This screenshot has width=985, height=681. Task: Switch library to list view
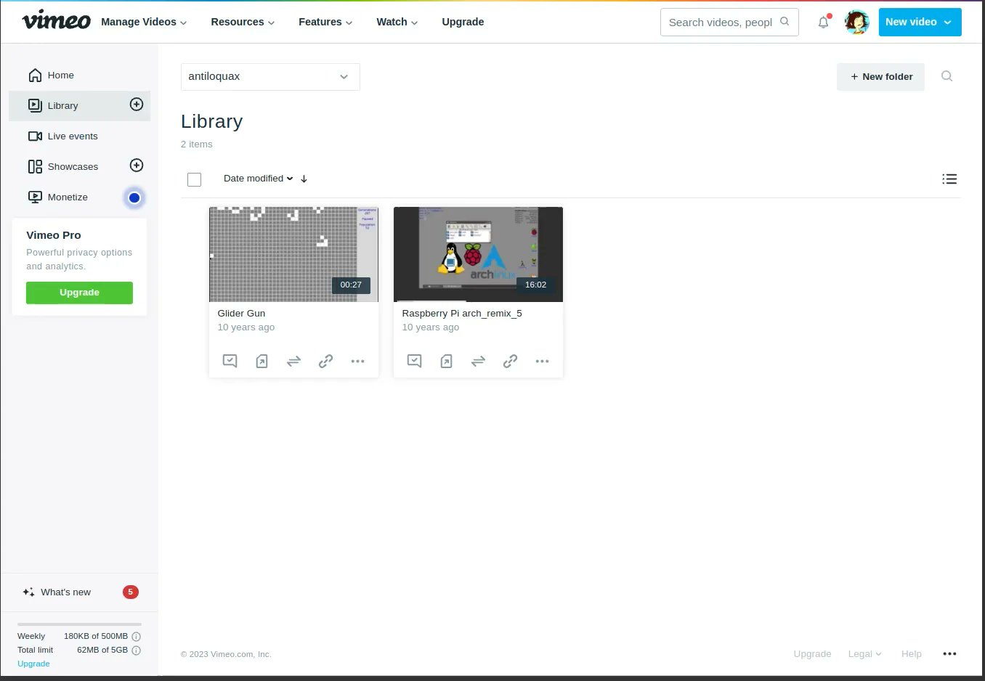click(949, 179)
